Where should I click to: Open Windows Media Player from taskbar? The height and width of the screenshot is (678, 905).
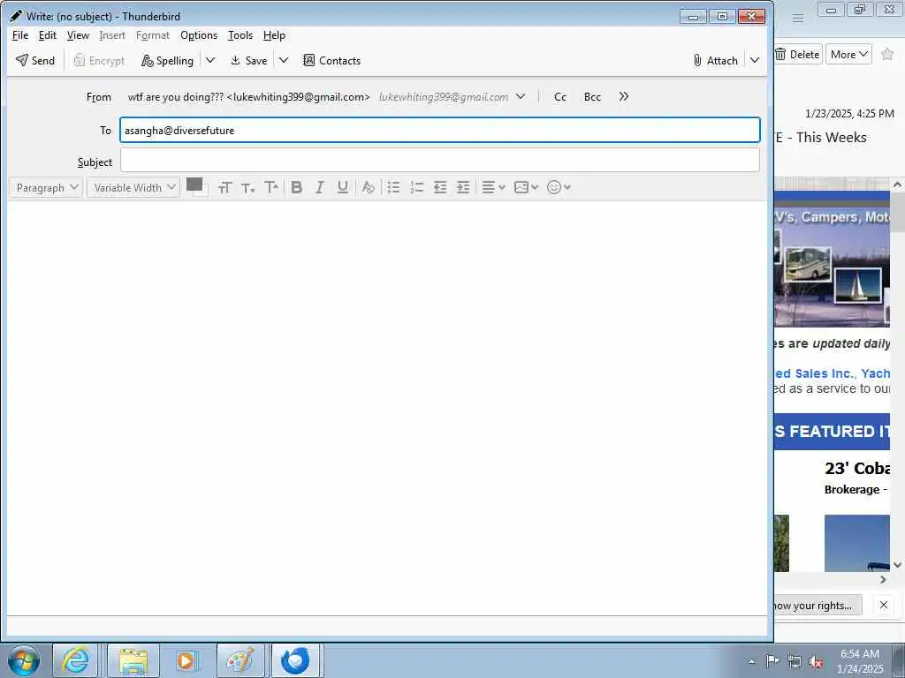(x=186, y=660)
